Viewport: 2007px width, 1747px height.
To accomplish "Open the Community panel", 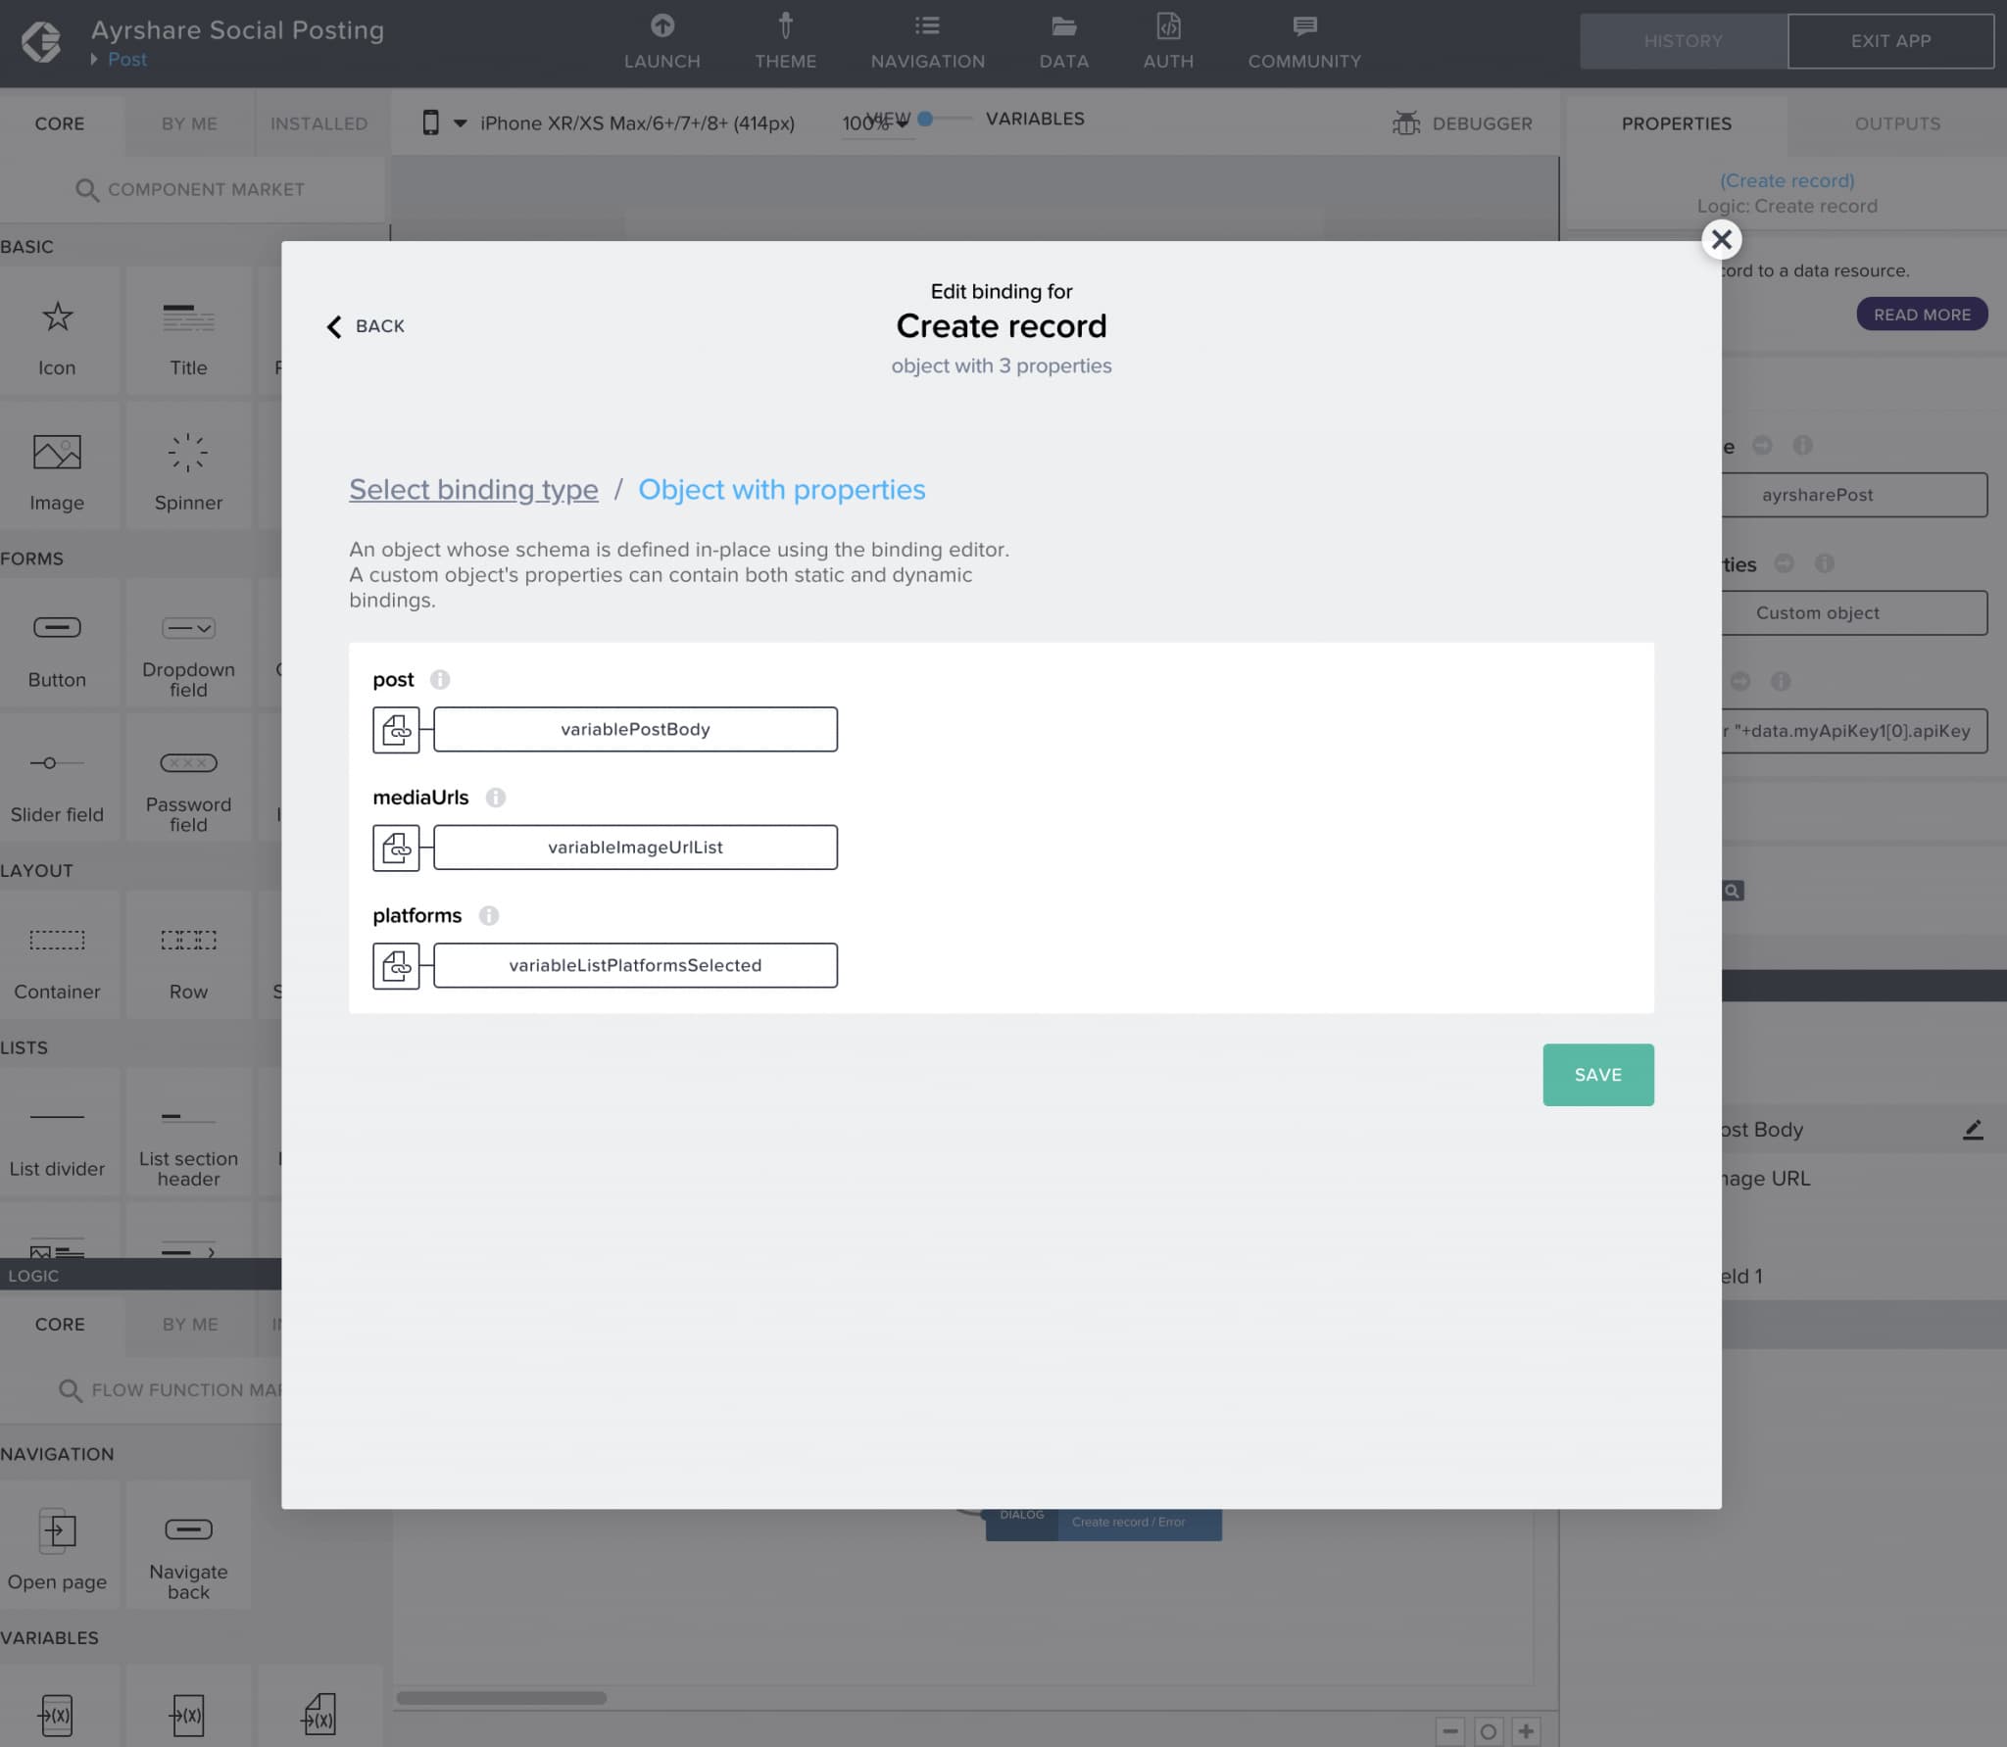I will coord(1303,41).
